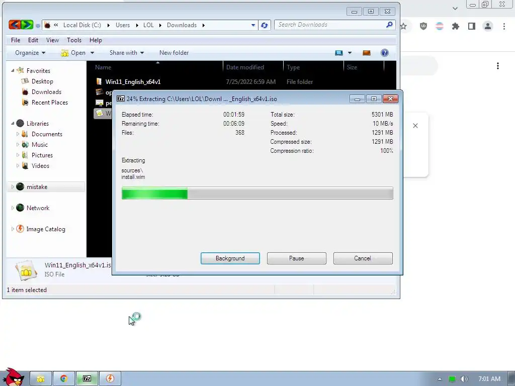This screenshot has width=515, height=386.
Task: Switch to Chrome from the taskbar
Action: pos(64,379)
